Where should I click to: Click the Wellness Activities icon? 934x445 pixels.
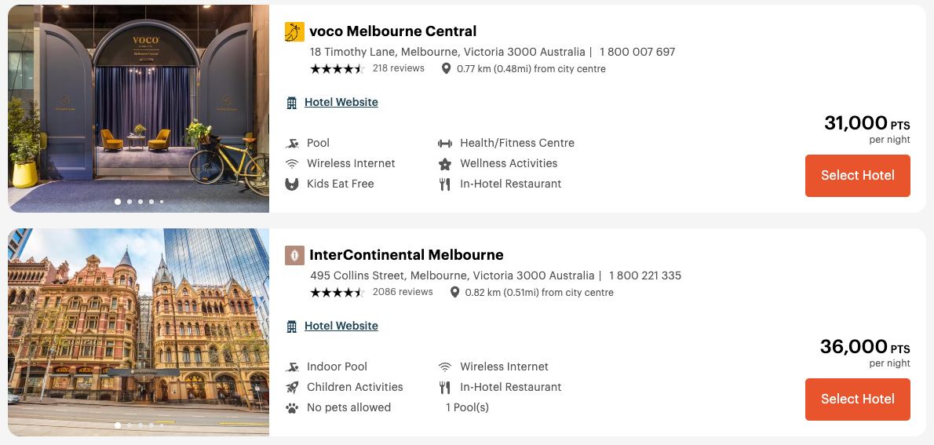point(445,164)
